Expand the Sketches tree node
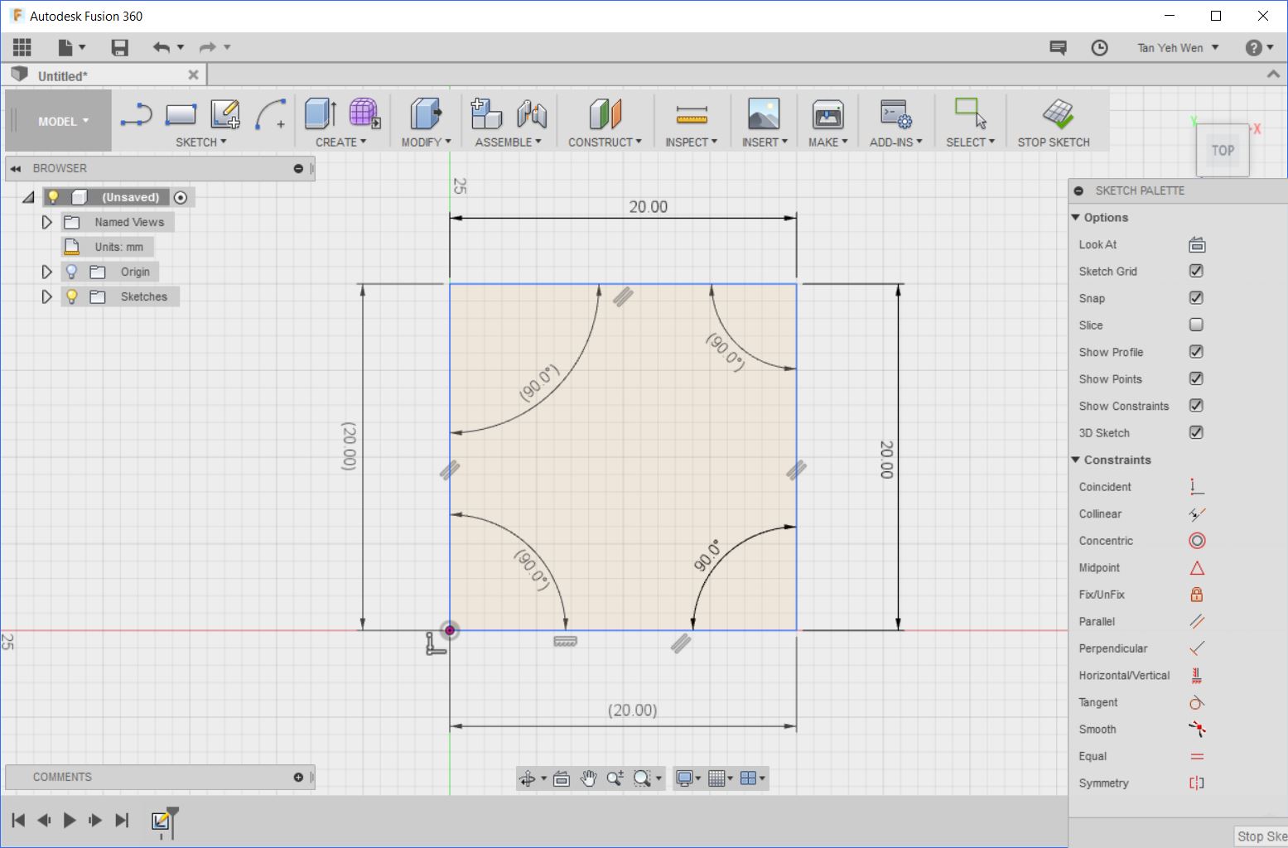 point(46,296)
